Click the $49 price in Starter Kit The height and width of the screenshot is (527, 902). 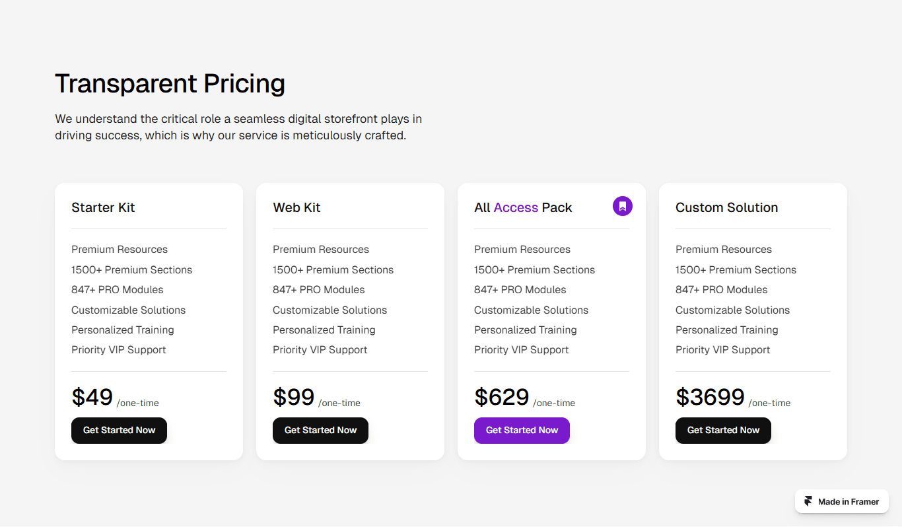(92, 397)
